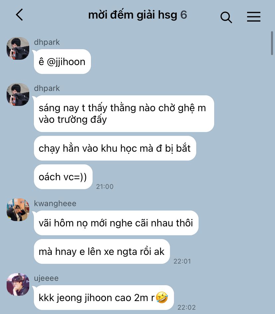
Task: Select message "mà hnay e lên xe"
Action: click(102, 252)
